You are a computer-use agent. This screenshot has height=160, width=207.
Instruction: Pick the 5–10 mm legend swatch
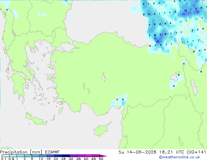(x=36, y=156)
